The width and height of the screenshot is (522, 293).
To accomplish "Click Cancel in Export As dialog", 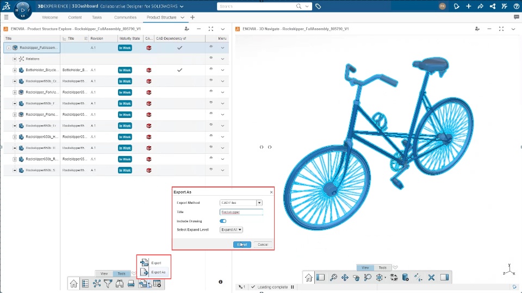I will 263,245.
